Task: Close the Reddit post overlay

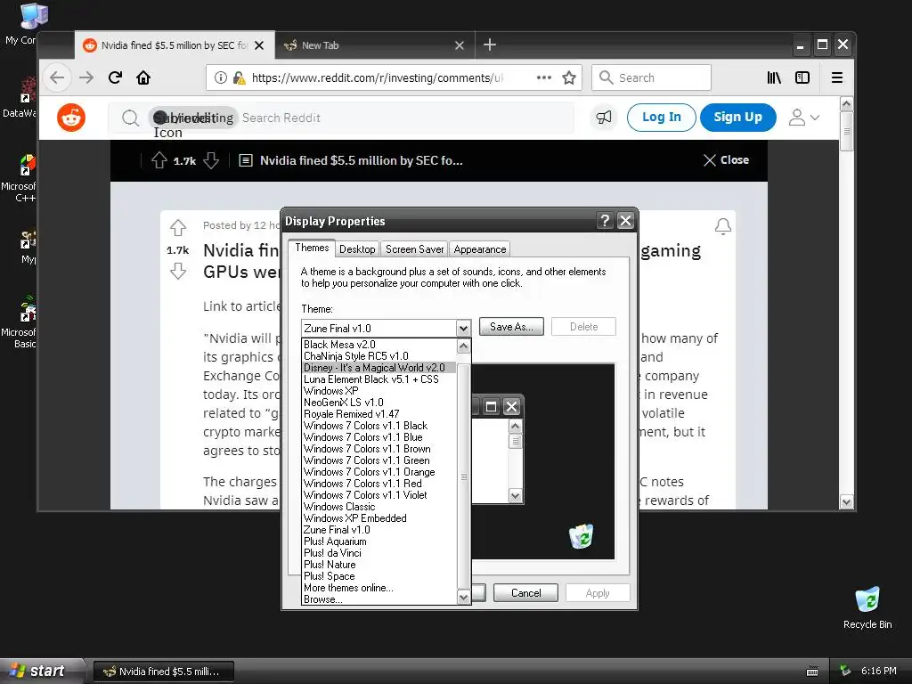Action: tap(726, 160)
